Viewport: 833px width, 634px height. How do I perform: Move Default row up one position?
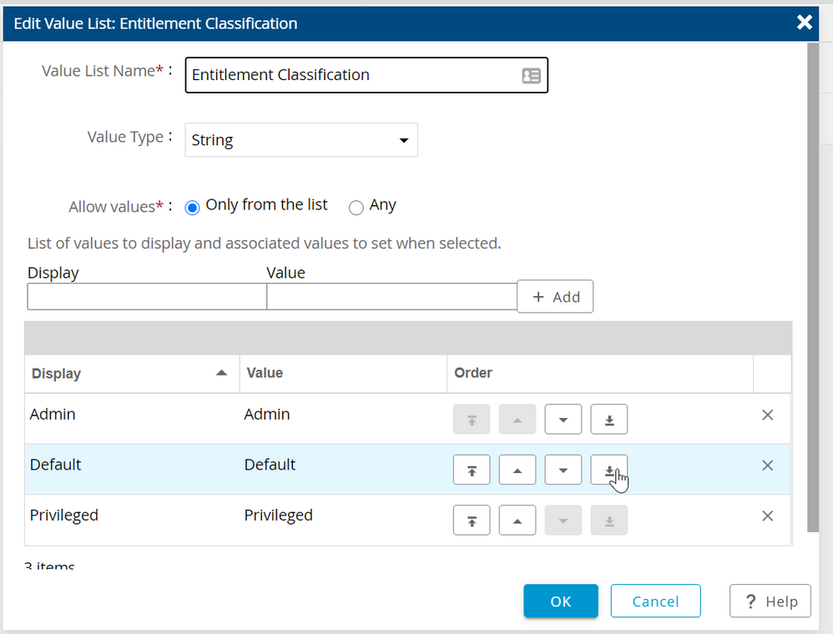pos(517,470)
